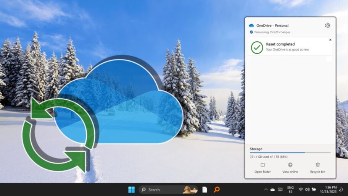Click the taskbar Search box
This screenshot has width=348, height=196.
(x=168, y=190)
